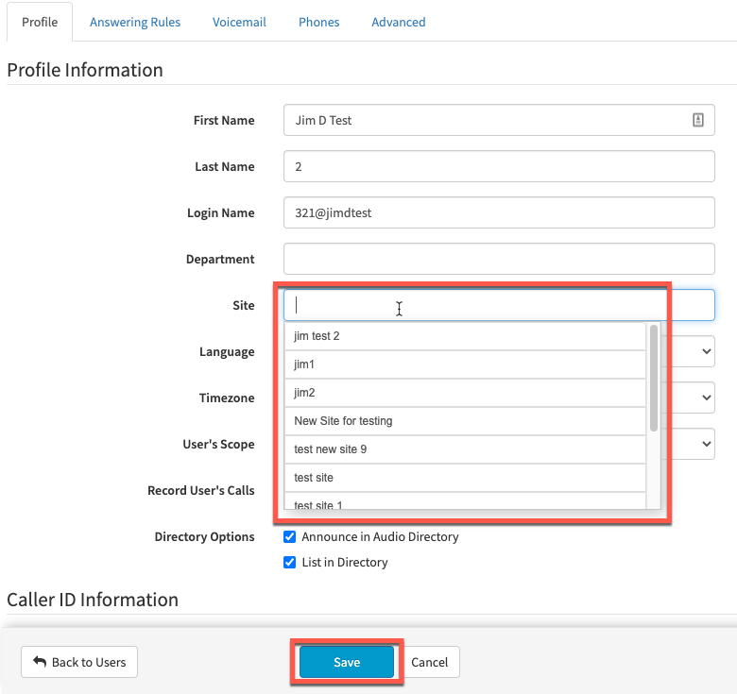Click the contact card icon in First Name field
Viewport: 737px width, 694px height.
pos(698,120)
